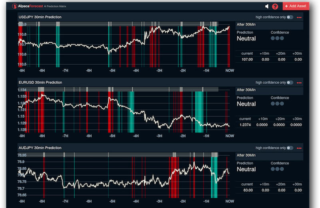
Task: Show the AUDJPY chart's three-dot options menu
Action: [x=299, y=148]
